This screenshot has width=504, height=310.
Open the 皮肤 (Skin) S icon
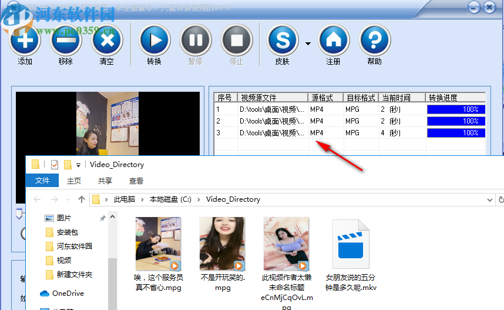click(x=283, y=41)
